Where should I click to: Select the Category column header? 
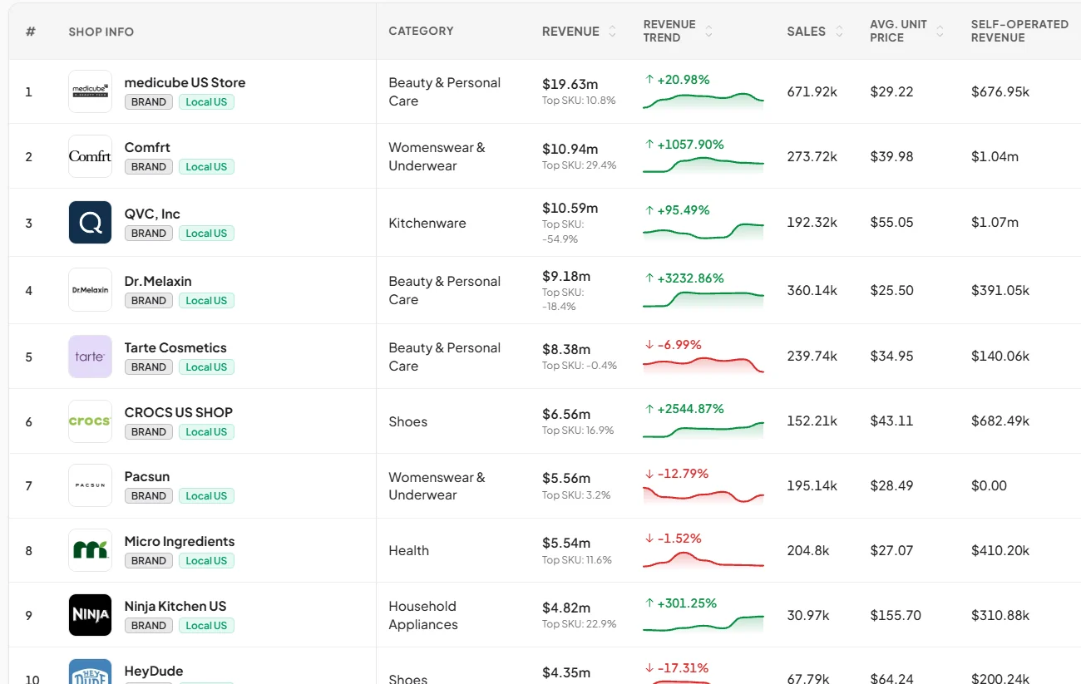pos(422,31)
